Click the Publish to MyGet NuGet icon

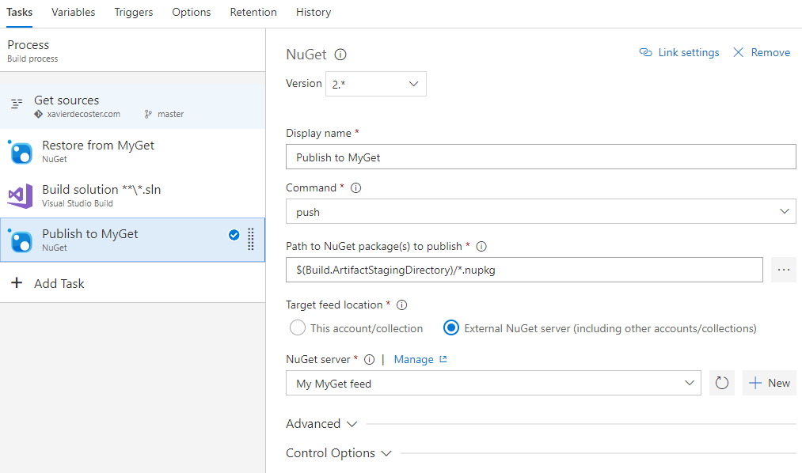(21, 240)
